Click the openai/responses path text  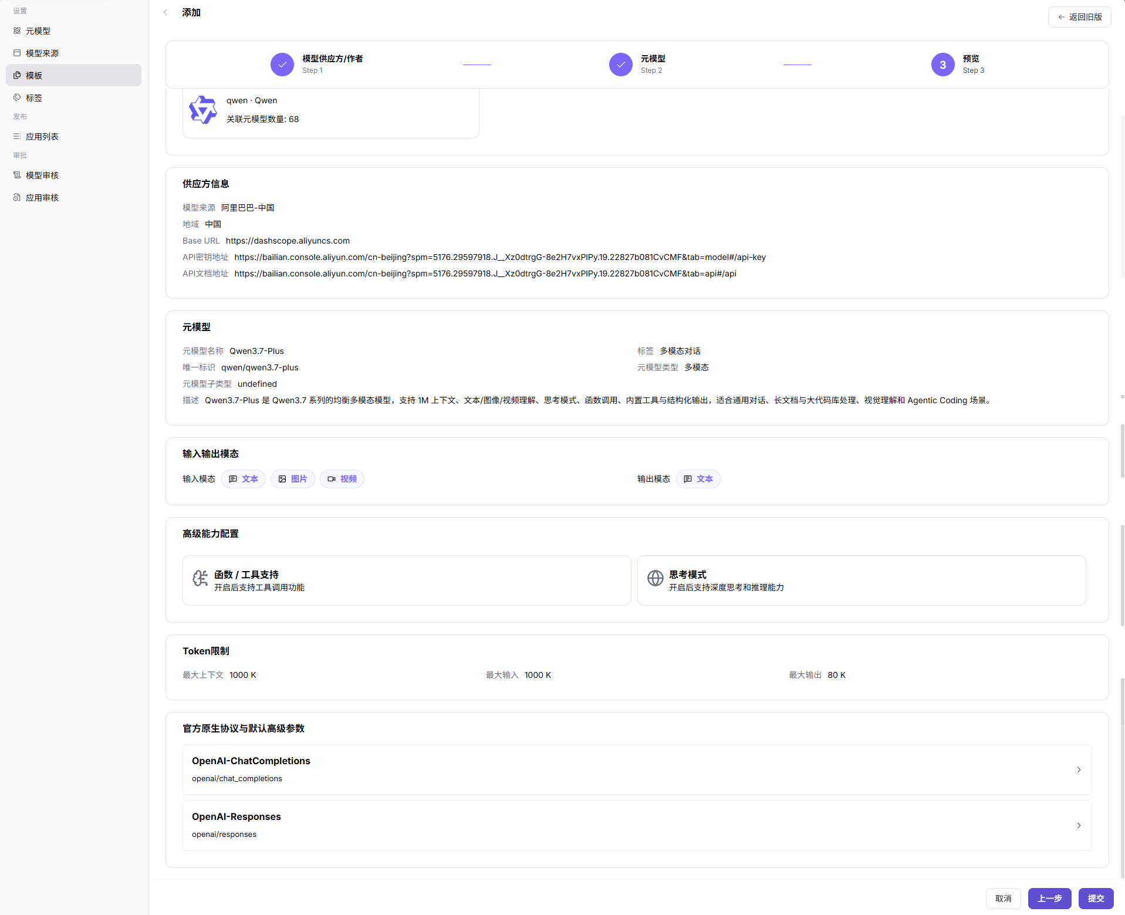pyautogui.click(x=224, y=835)
